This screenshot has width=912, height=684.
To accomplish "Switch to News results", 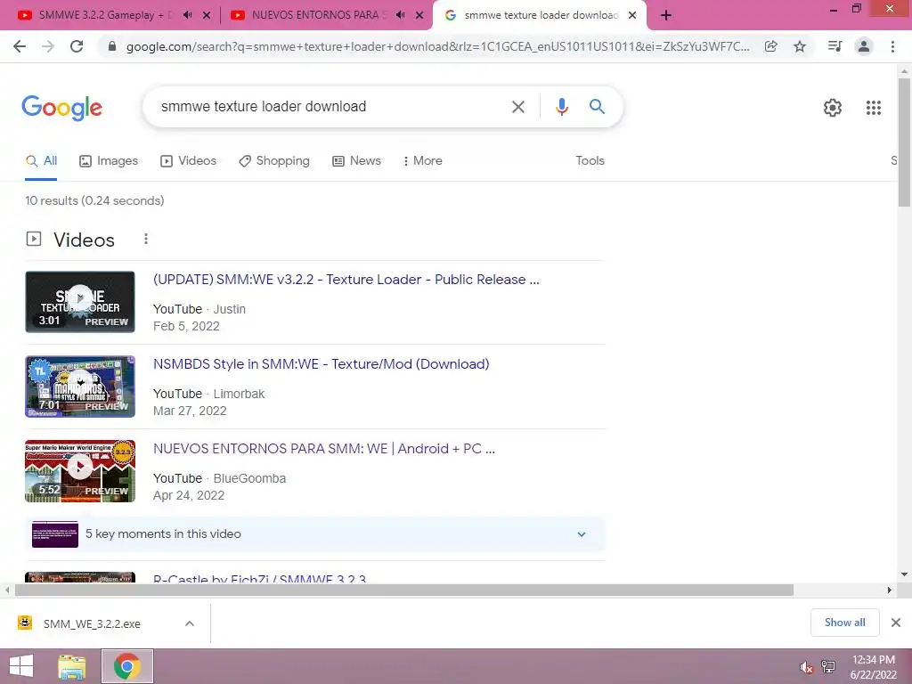I will click(356, 161).
